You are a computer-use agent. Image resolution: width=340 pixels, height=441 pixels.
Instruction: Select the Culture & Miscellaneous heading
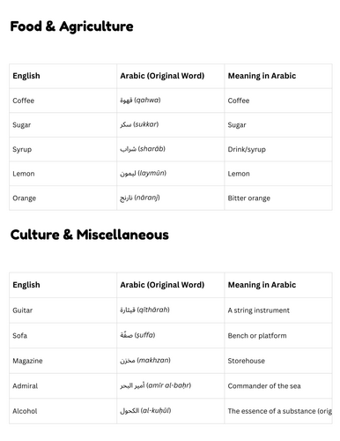[90, 235]
